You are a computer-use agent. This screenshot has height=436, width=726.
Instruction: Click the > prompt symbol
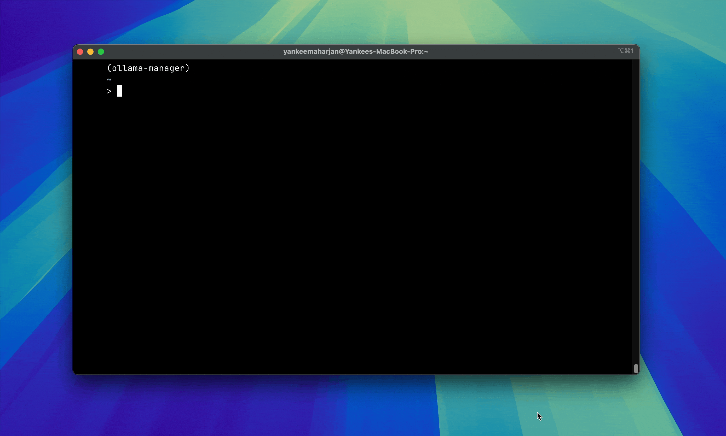click(109, 91)
